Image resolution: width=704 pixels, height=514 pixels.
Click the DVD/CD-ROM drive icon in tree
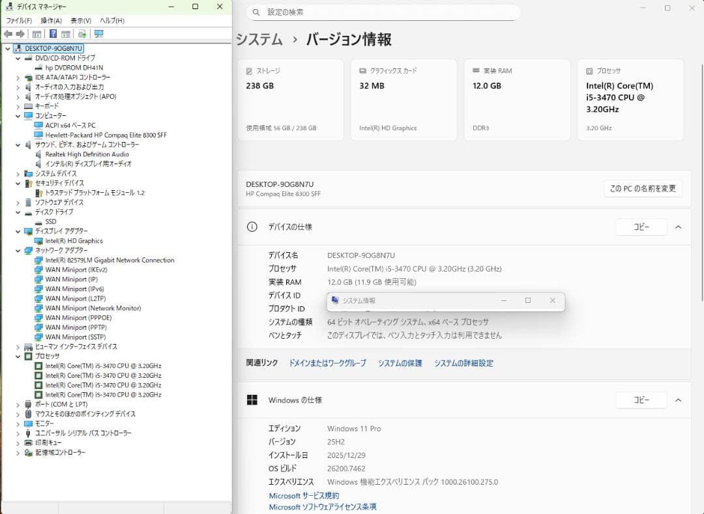click(x=27, y=57)
